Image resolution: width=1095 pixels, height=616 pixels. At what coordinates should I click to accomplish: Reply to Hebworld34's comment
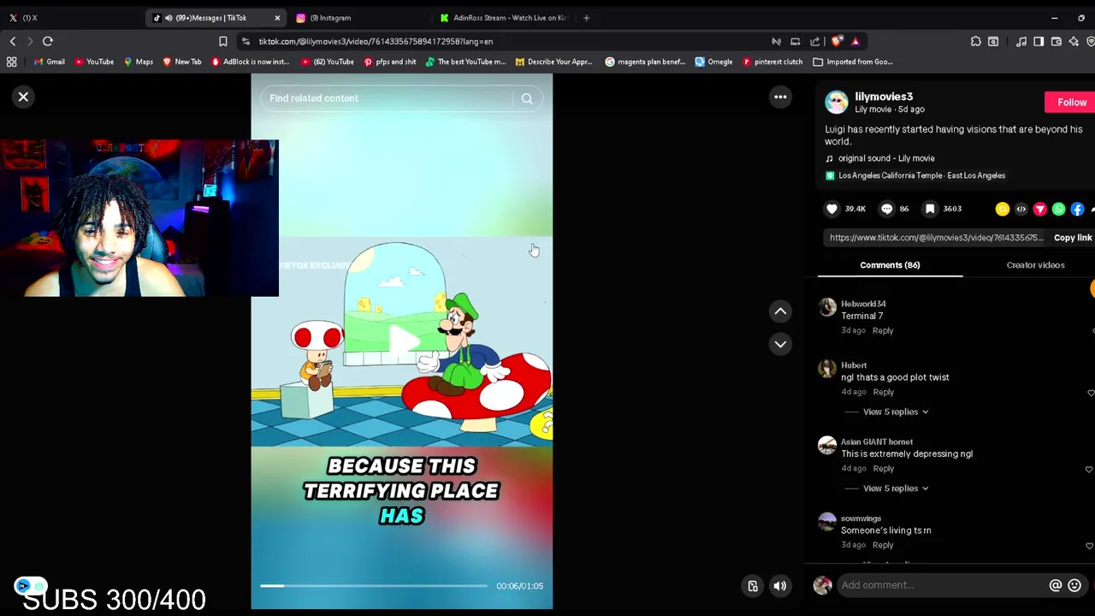[x=883, y=330]
